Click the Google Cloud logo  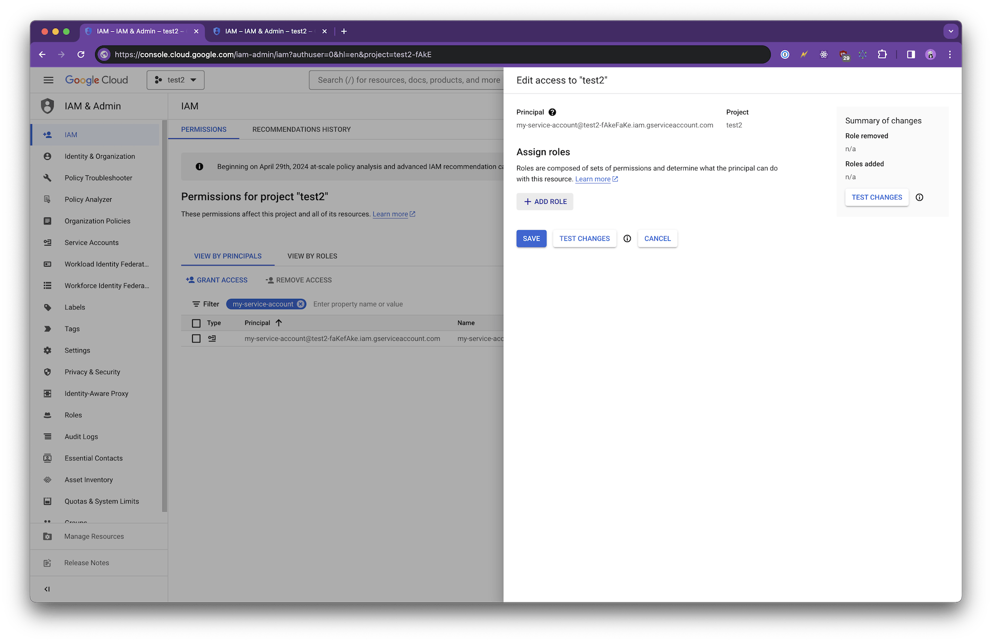(x=96, y=80)
